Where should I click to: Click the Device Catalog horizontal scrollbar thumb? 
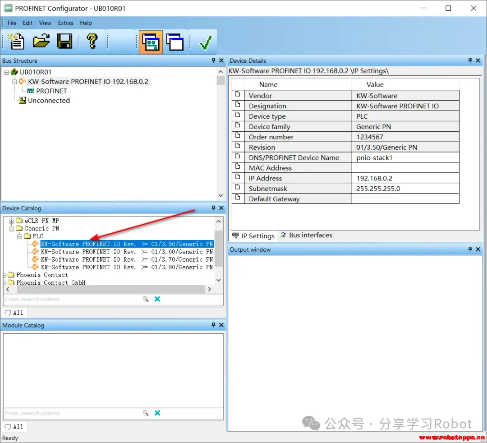pyautogui.click(x=111, y=289)
